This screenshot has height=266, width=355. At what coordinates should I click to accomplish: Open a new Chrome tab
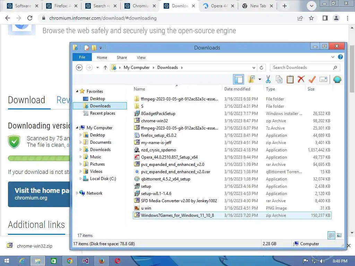tap(285, 6)
